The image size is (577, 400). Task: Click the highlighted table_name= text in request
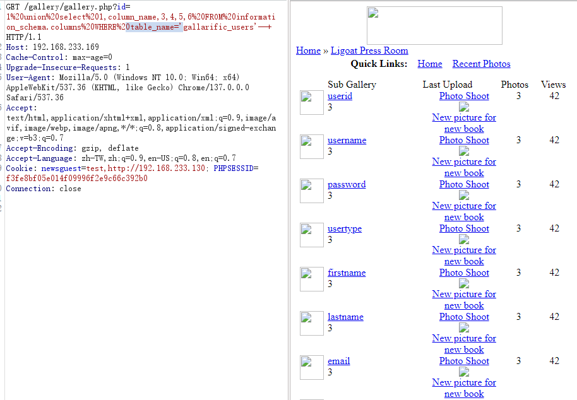click(154, 27)
